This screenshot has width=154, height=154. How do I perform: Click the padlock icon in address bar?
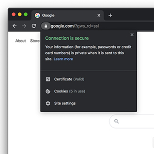point(46,26)
